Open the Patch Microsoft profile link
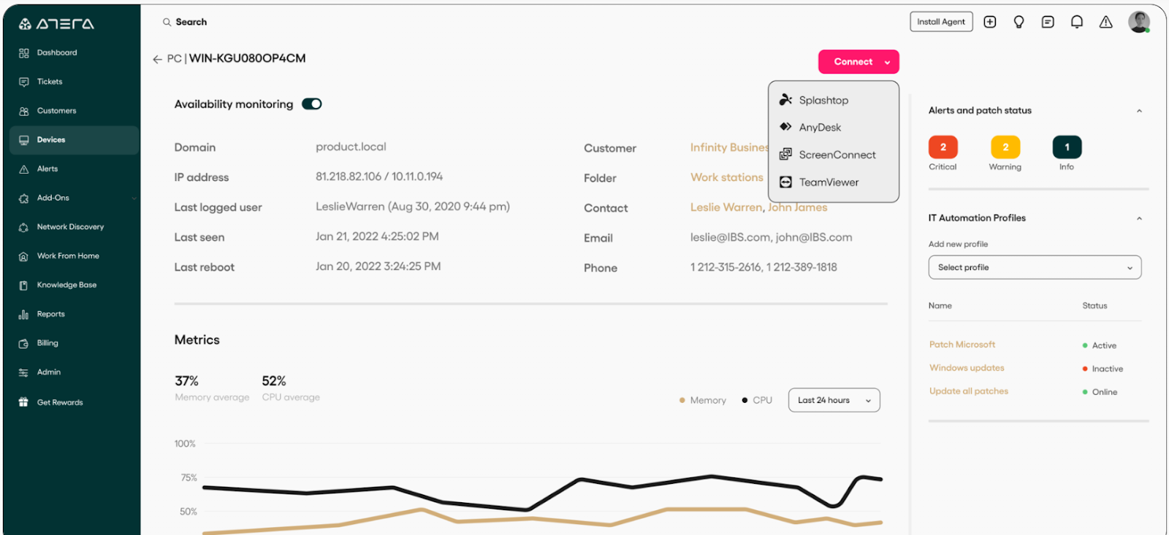This screenshot has width=1169, height=535. point(962,345)
